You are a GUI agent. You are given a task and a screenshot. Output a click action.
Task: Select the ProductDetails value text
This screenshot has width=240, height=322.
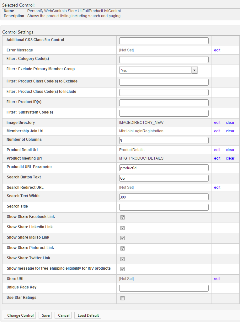[132, 150]
